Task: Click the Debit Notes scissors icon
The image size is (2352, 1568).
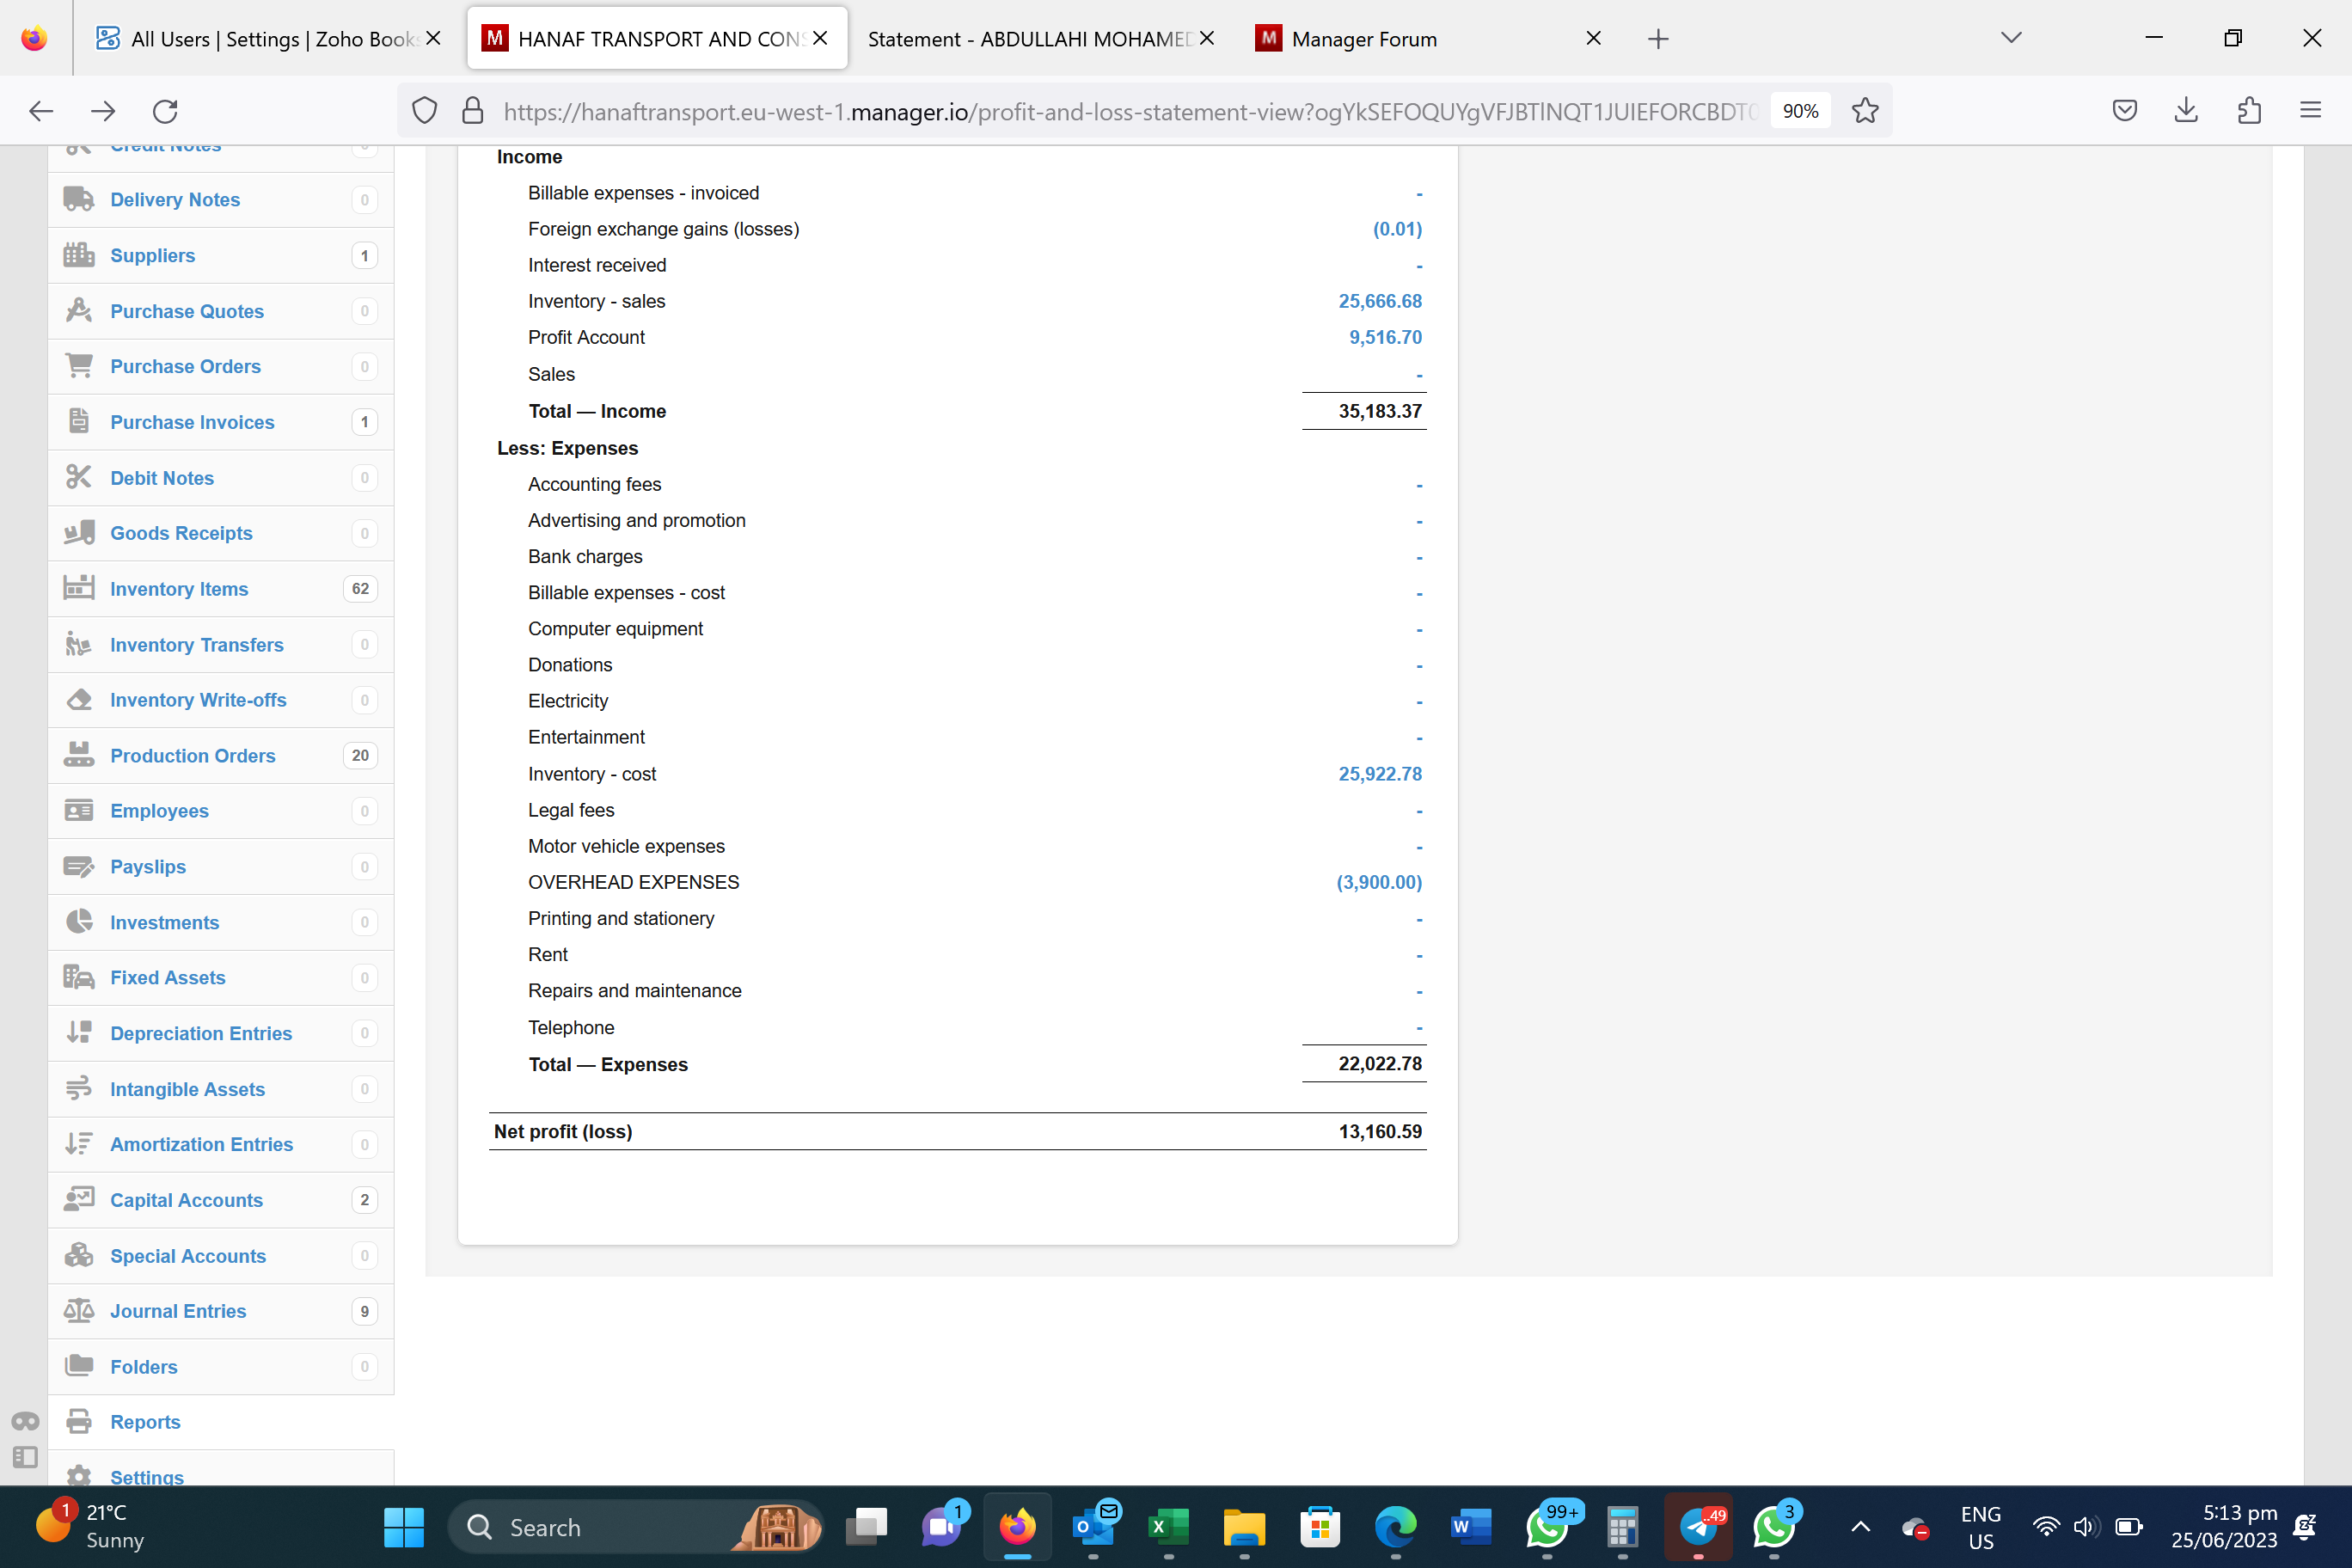Action: [x=78, y=477]
